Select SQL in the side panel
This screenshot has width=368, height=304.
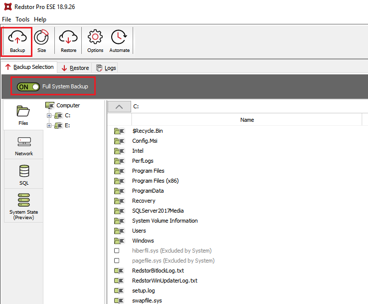click(24, 174)
